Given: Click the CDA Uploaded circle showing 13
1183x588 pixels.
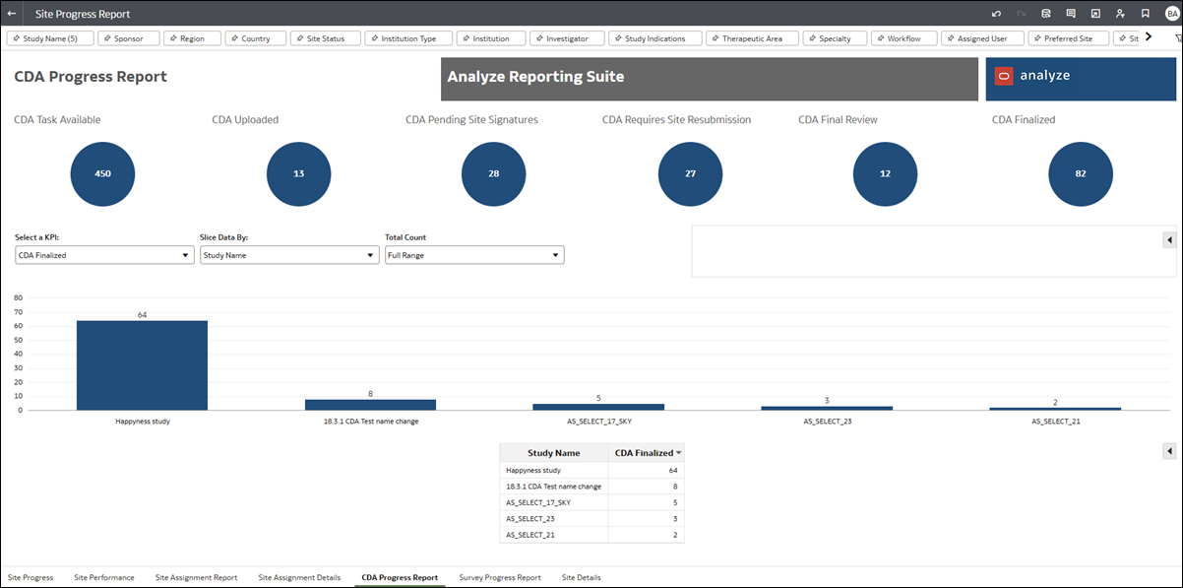Looking at the screenshot, I should point(298,173).
